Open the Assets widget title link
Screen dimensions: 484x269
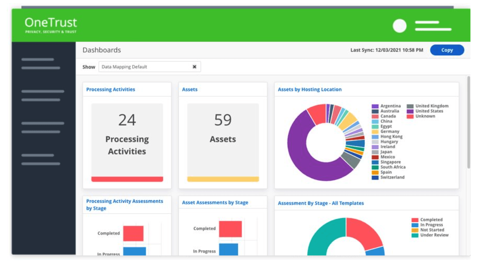coord(190,90)
